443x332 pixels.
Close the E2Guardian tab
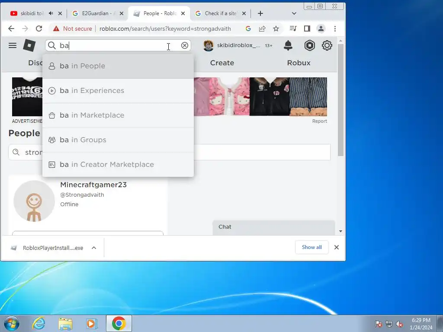[122, 13]
